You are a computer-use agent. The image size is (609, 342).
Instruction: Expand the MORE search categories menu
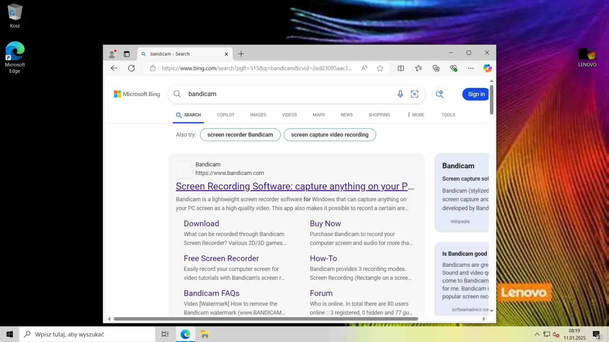(416, 115)
